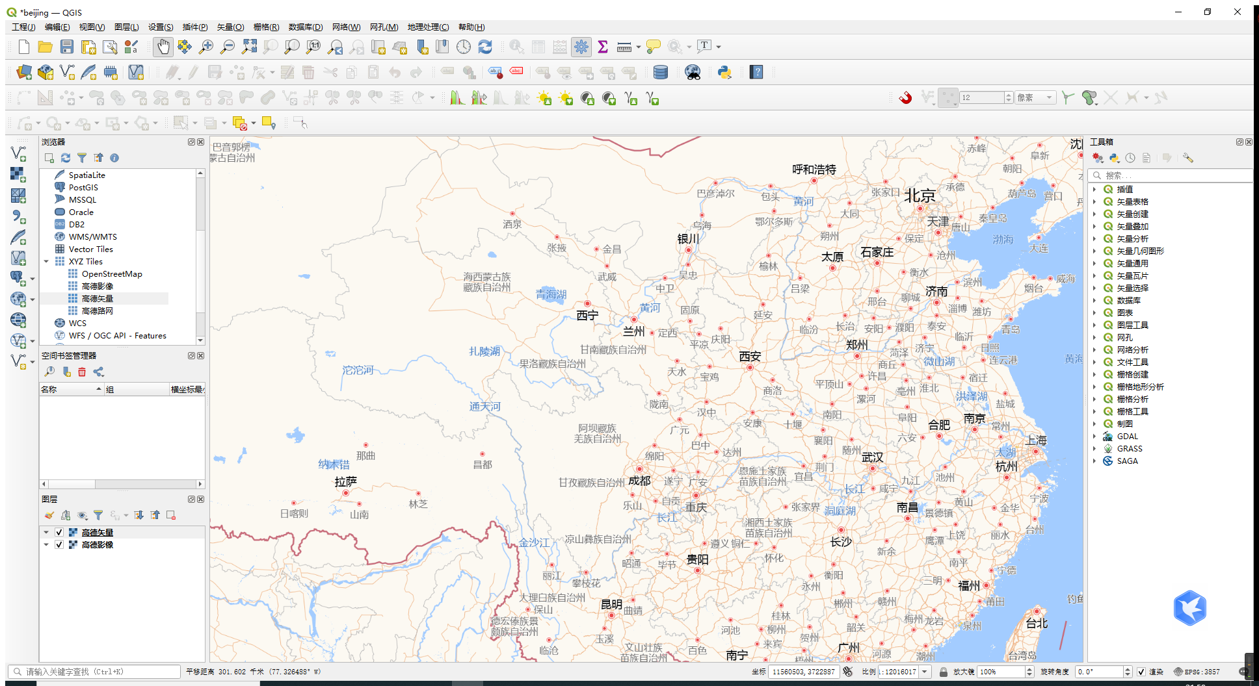Select WMS/WMTS in the browser
The image size is (1259, 686).
[x=93, y=237]
